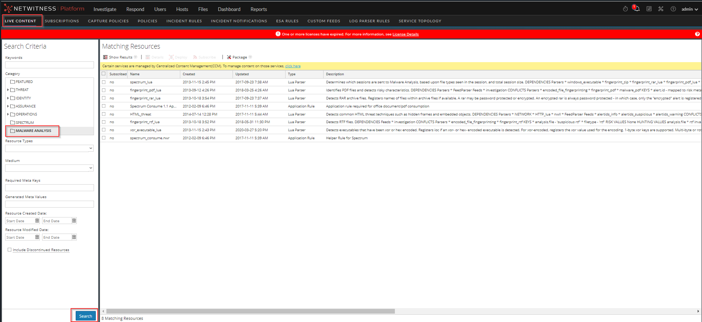702x322 pixels.
Task: Open the Files menu
Action: (203, 9)
